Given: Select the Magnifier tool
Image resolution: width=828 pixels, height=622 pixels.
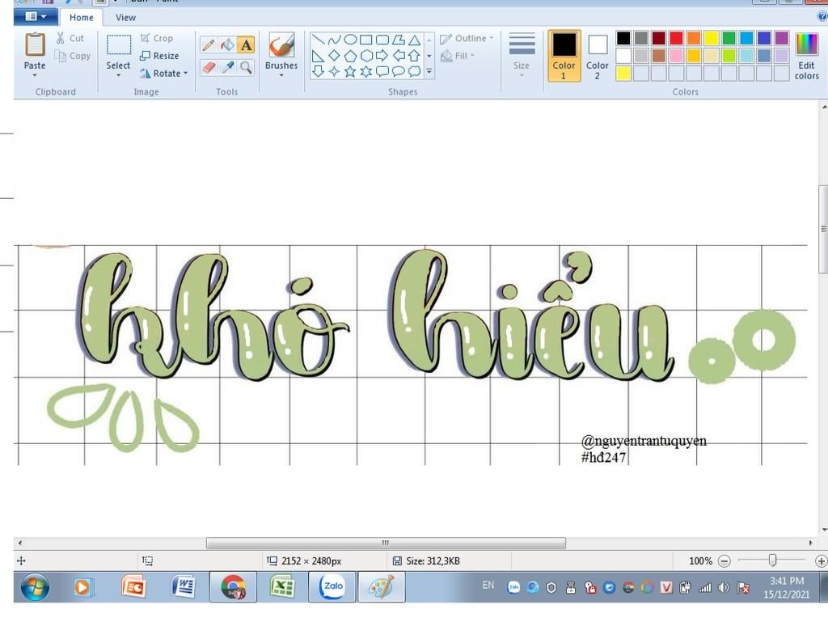Looking at the screenshot, I should tap(246, 67).
